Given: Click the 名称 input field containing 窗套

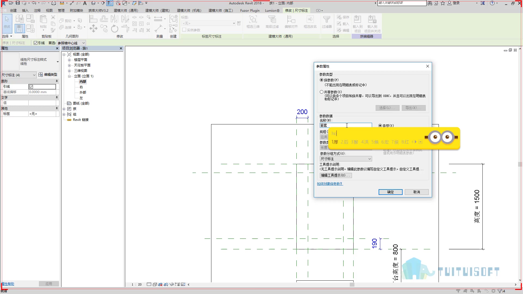Looking at the screenshot, I should [x=346, y=125].
